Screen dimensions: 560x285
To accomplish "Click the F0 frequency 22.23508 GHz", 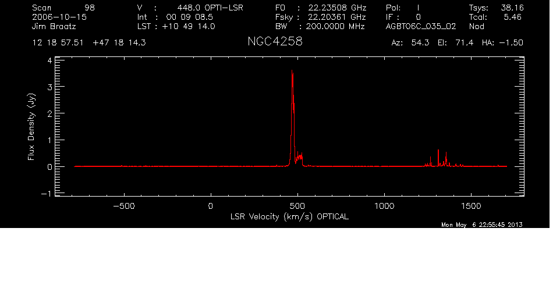I will click(337, 8).
